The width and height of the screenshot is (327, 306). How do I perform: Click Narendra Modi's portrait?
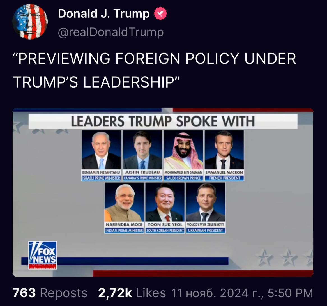[124, 202]
